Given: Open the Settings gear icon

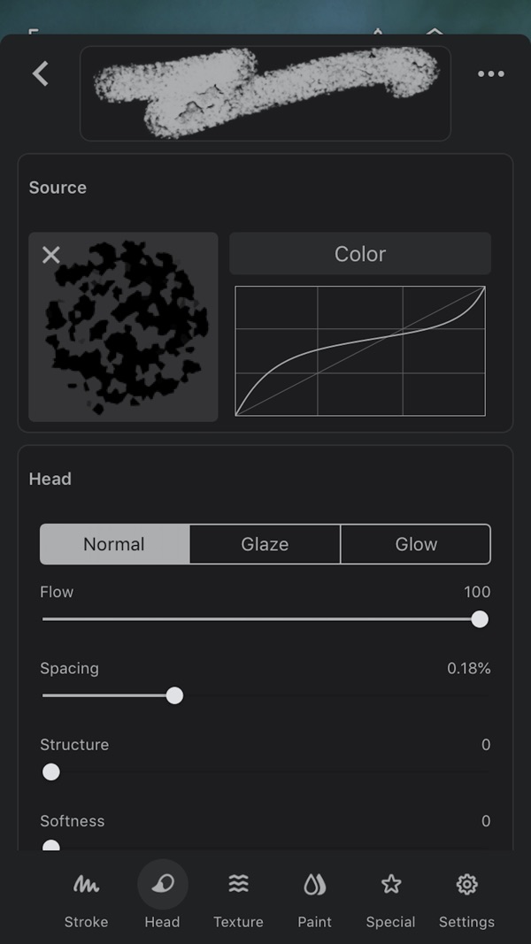Looking at the screenshot, I should [x=466, y=884].
